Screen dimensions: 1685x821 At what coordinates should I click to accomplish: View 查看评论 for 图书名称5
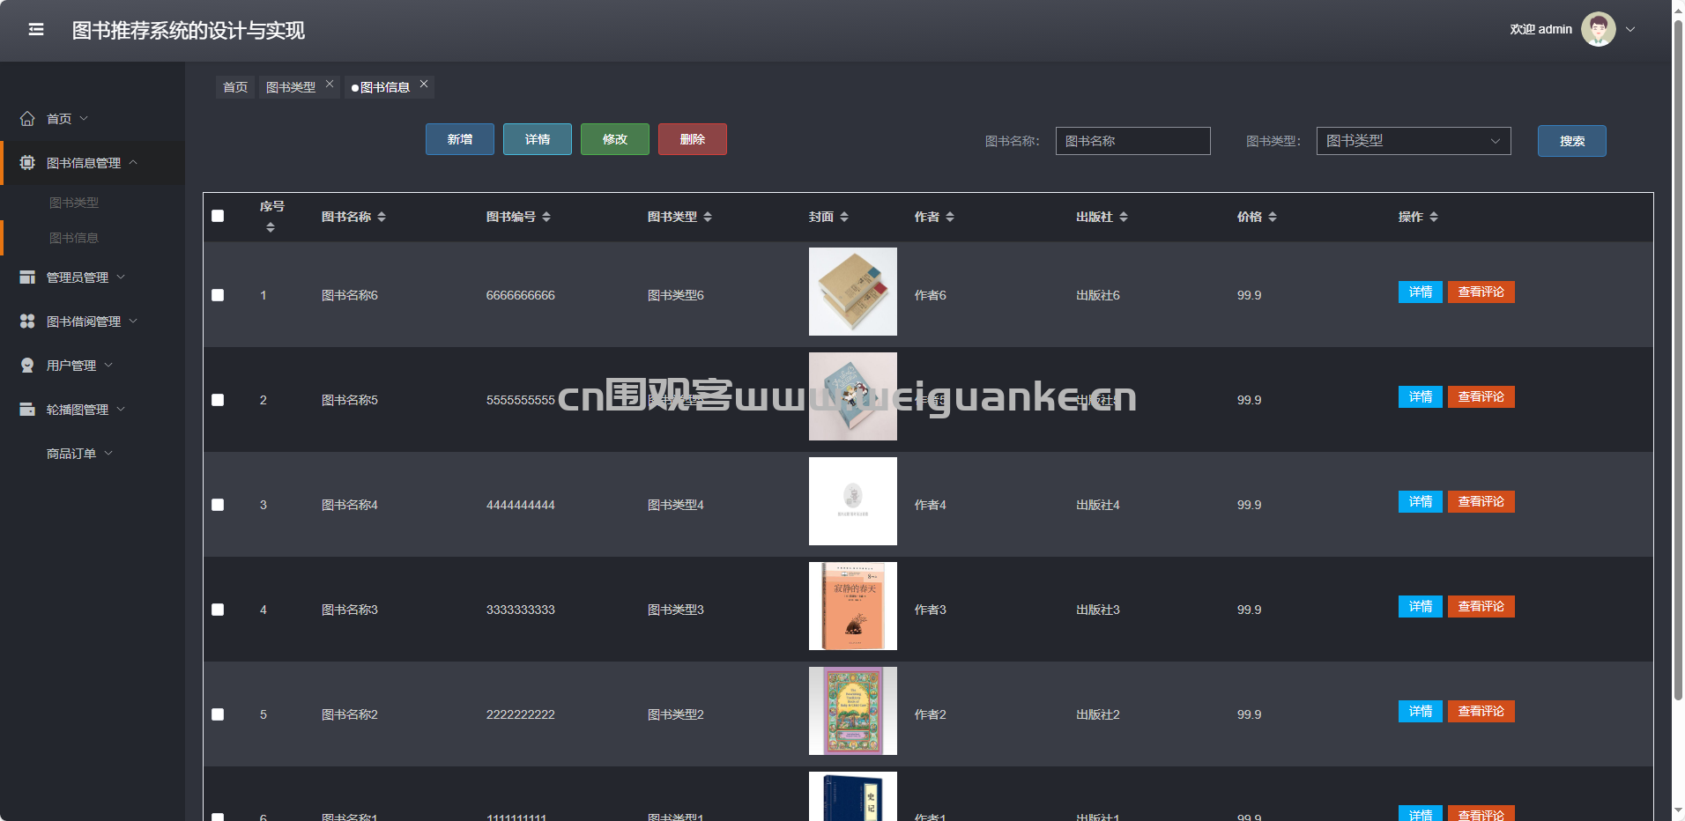1481,397
